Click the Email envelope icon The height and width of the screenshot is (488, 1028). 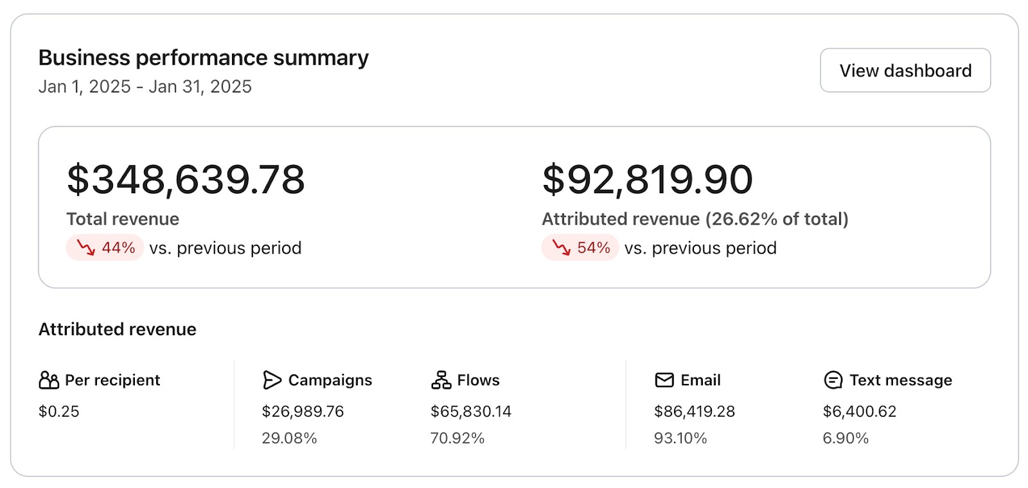pyautogui.click(x=664, y=380)
